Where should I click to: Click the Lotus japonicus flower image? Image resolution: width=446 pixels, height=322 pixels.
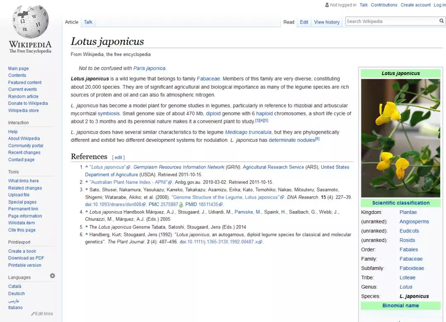coord(401,138)
